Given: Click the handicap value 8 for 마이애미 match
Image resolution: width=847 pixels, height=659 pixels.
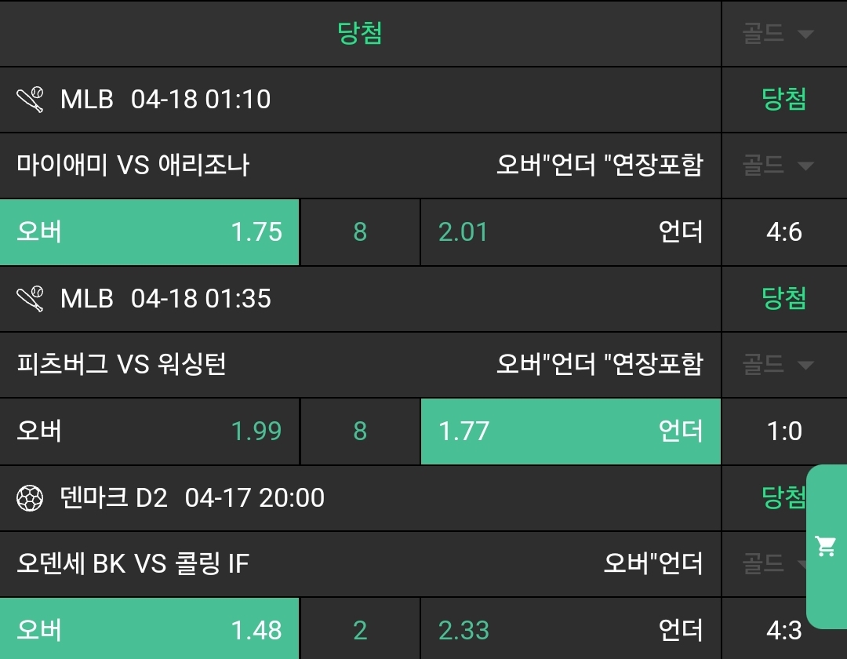Looking at the screenshot, I should [360, 232].
